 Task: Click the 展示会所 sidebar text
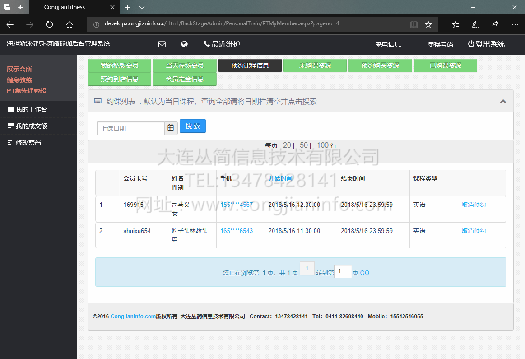[x=19, y=69]
